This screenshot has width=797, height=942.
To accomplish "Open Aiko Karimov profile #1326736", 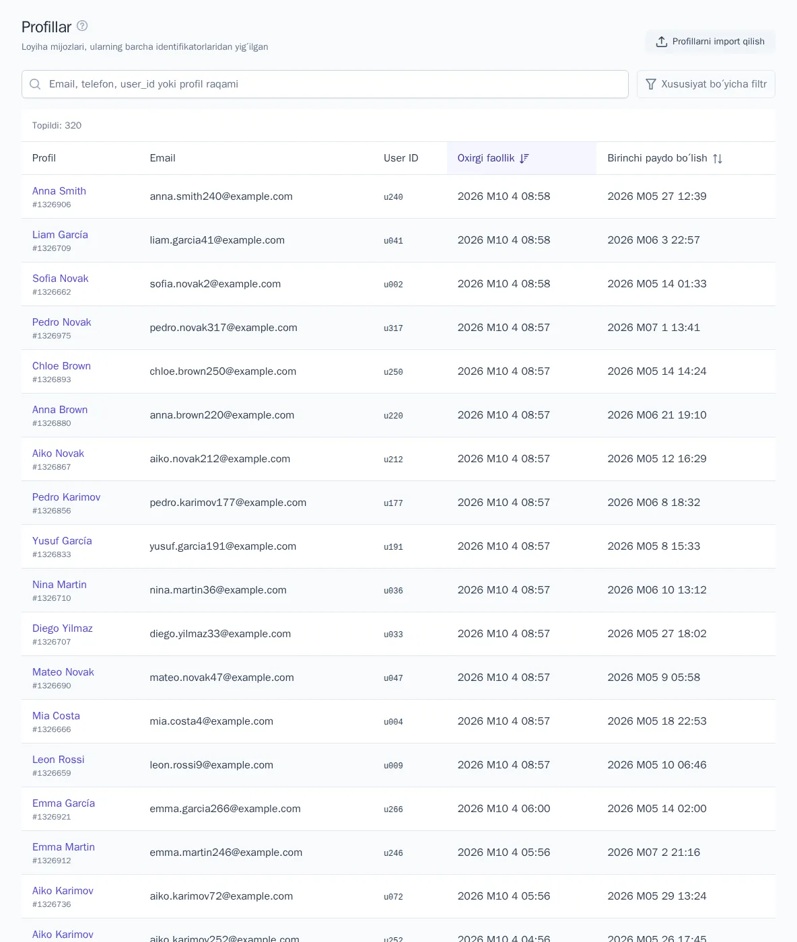I will click(63, 891).
